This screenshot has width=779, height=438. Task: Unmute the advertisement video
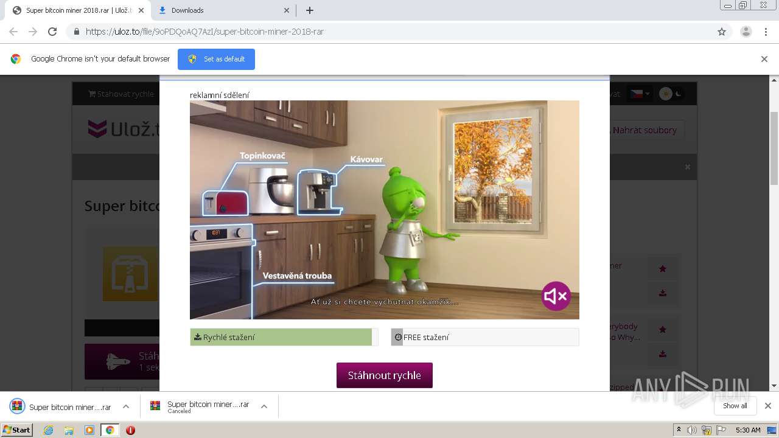556,296
